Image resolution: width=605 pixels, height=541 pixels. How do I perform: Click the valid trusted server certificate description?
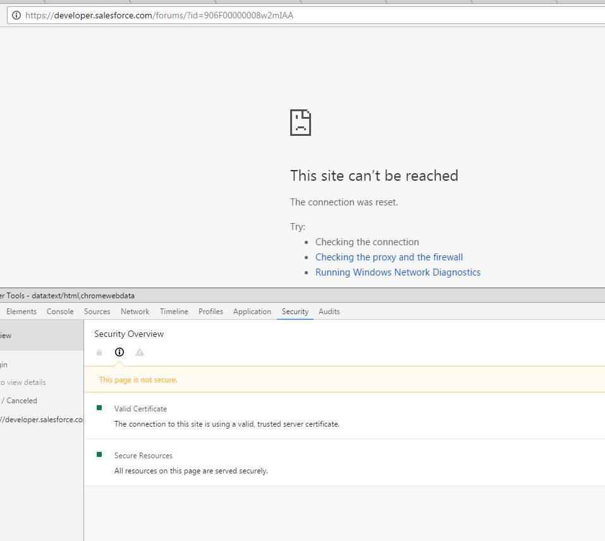[227, 424]
